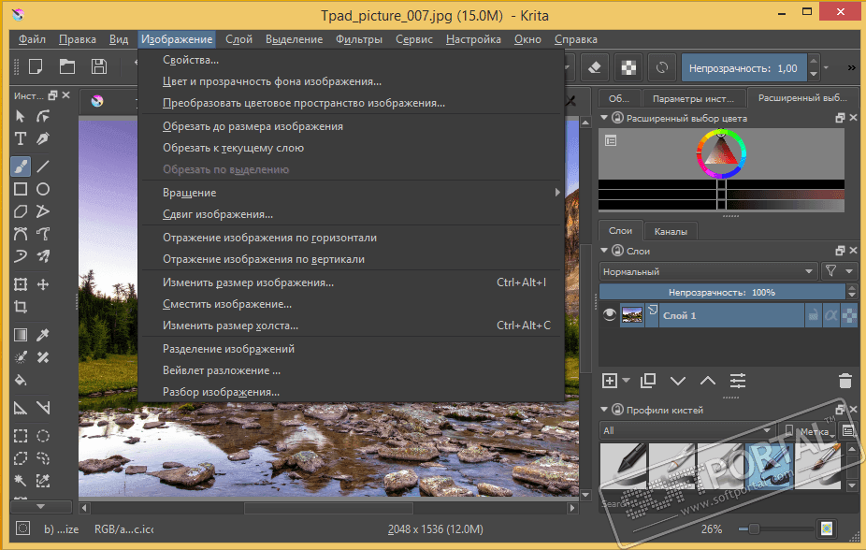Switch to the Каналы tab
Viewport: 866px width, 550px height.
(x=671, y=231)
